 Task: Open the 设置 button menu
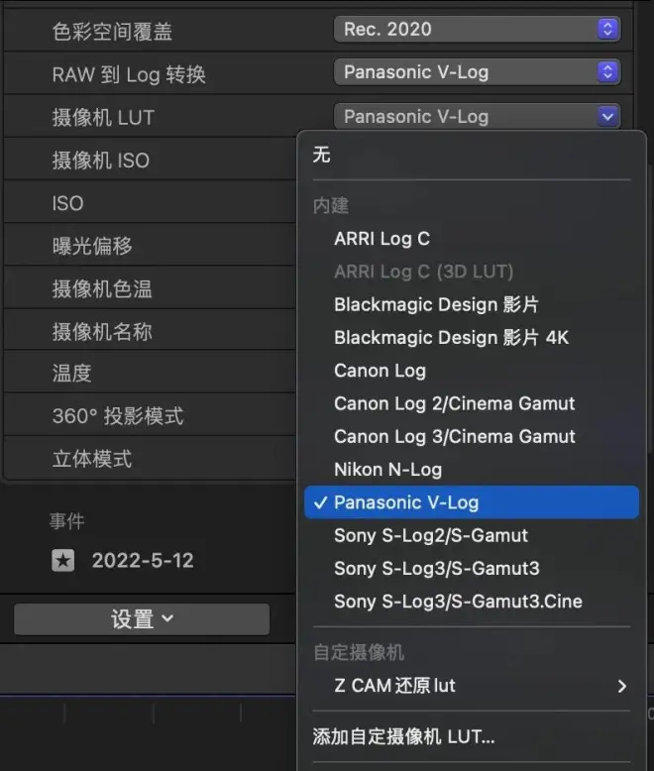coord(142,619)
